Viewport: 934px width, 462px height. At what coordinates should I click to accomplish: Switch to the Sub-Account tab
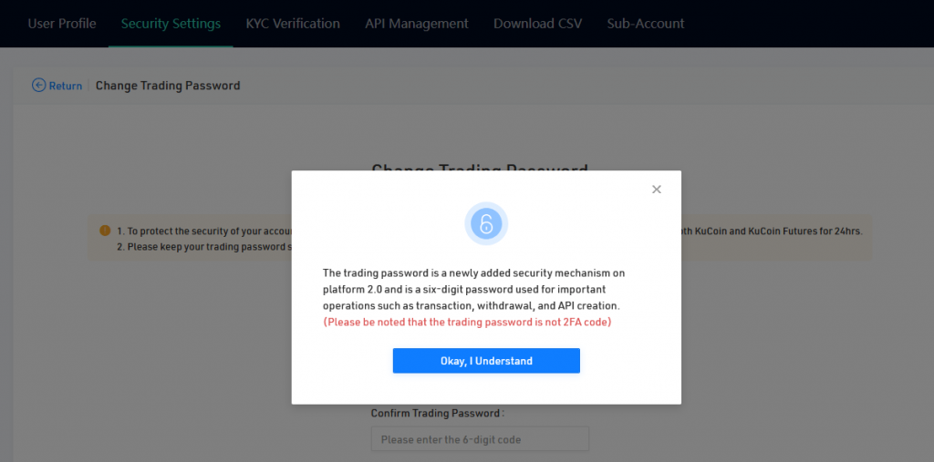(x=646, y=24)
